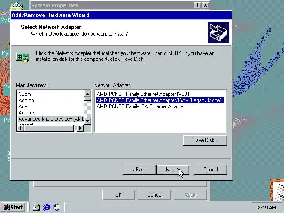
Task: Click manufacturers list right scroll arrow
Action: click(80, 128)
